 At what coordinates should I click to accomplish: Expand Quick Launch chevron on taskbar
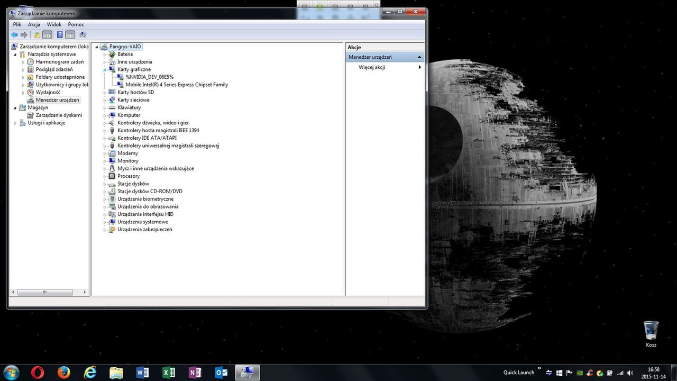(x=539, y=369)
